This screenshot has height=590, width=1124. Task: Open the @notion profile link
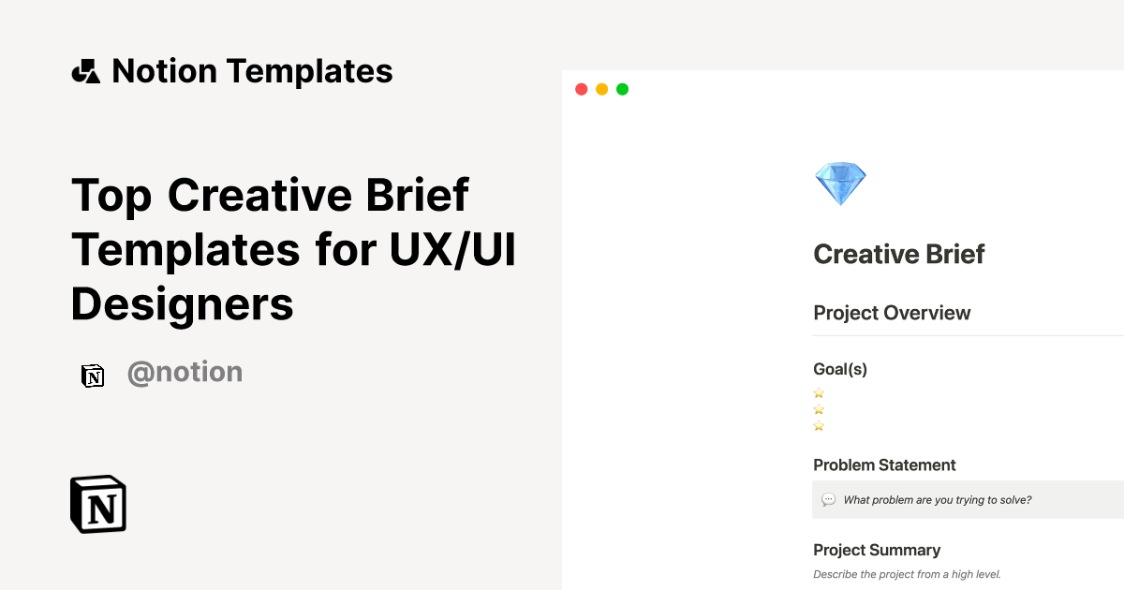[x=185, y=372]
